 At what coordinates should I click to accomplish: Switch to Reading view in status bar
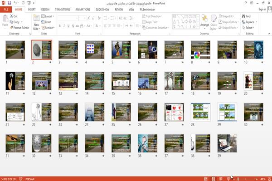point(221,179)
